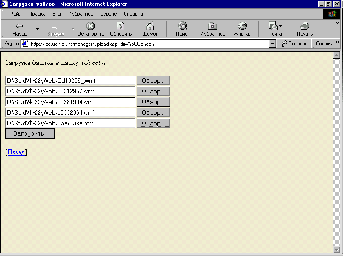Click the heading text Загрузка файлов в папку
Viewport: 343px width, 256px height.
click(x=42, y=63)
